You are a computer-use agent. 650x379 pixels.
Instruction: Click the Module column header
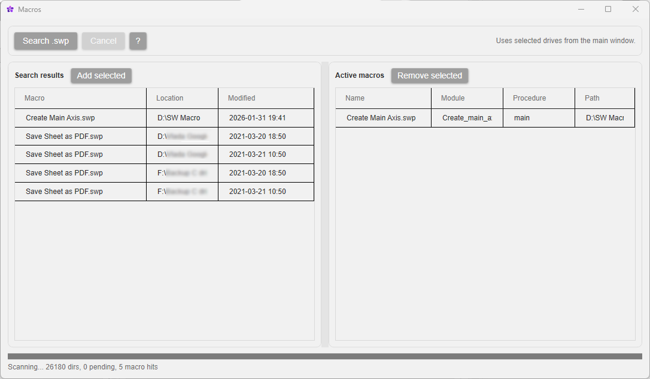452,98
